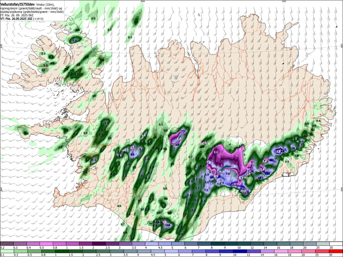The height and width of the screenshot is (257, 343).
Task: Click the pale grey 25–30 snow legend swatch
Action: [323, 244]
